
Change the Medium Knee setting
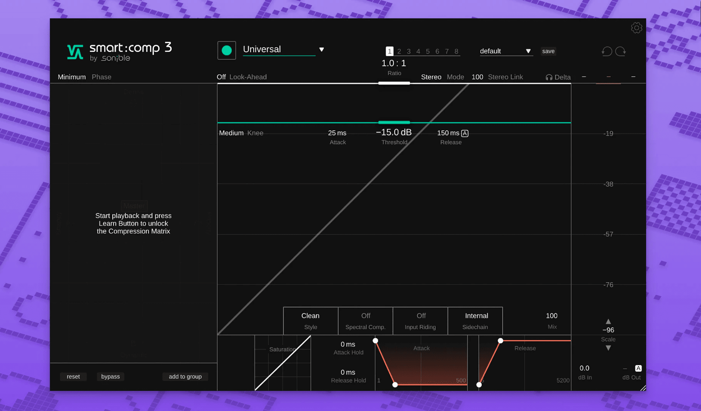(241, 133)
